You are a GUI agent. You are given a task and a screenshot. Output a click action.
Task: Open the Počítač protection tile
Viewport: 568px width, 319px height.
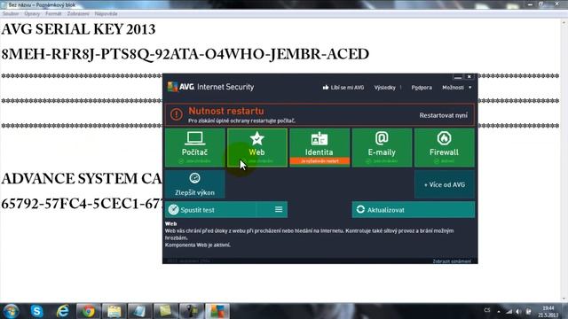coord(195,148)
